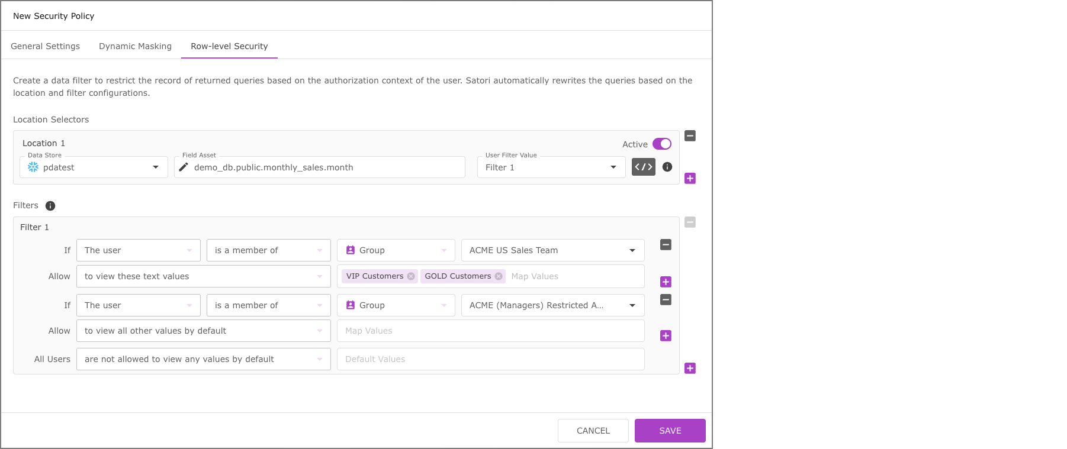This screenshot has height=449, width=1067.
Task: Add a new filter with the bottom plus icon
Action: pyautogui.click(x=690, y=368)
